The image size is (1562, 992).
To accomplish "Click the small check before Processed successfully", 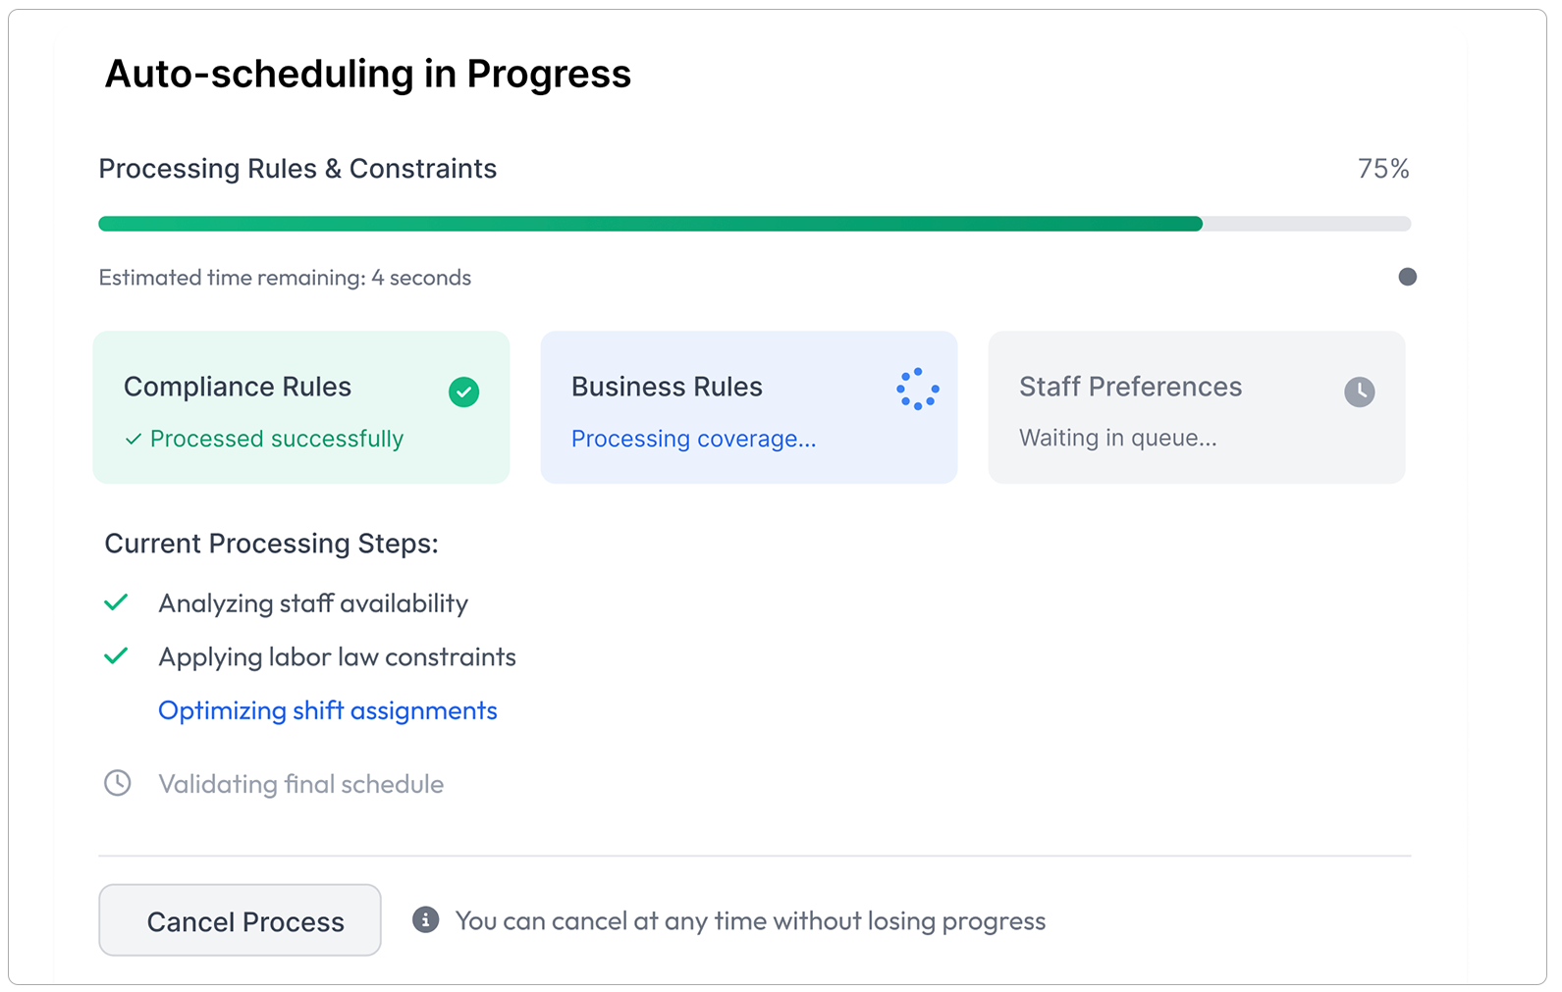I will (134, 440).
